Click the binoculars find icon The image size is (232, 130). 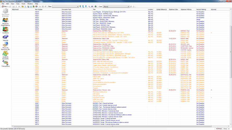92,6
